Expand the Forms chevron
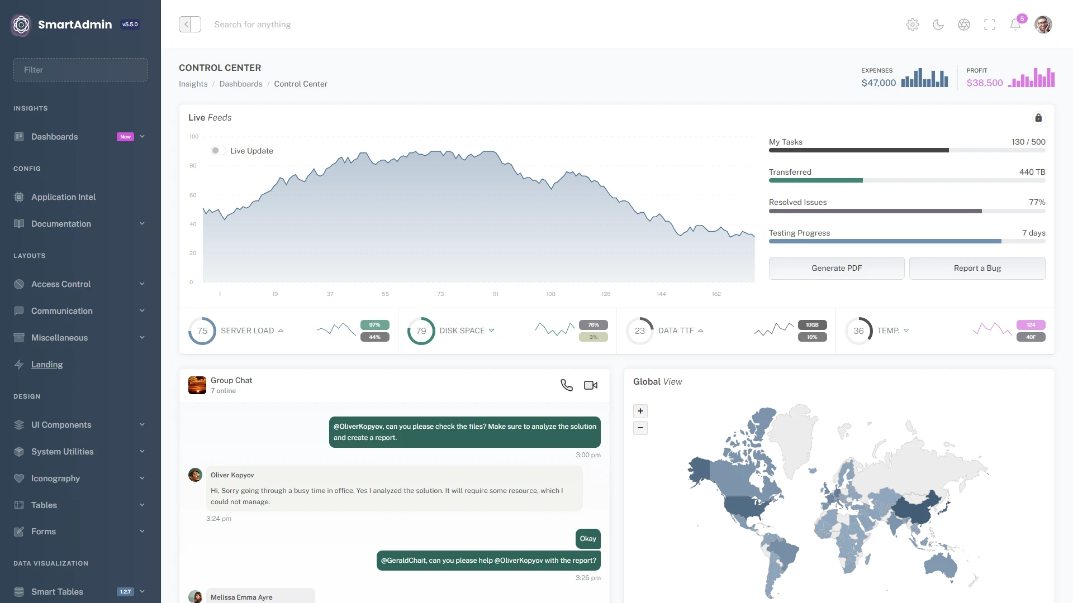Screen dimensions: 1073x603 [x=142, y=532]
